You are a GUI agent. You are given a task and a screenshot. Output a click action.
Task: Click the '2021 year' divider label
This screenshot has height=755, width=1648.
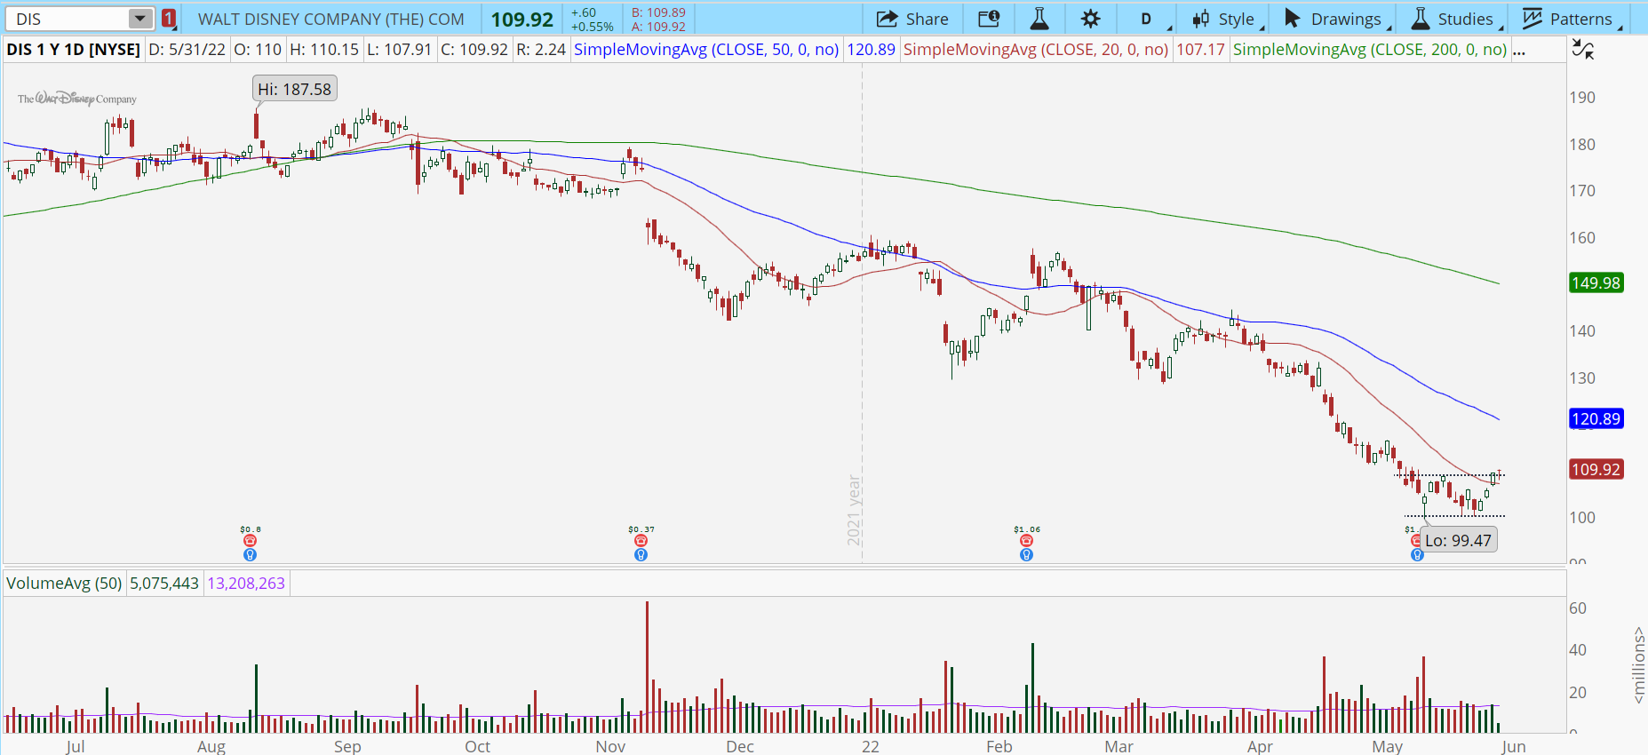pyautogui.click(x=854, y=510)
